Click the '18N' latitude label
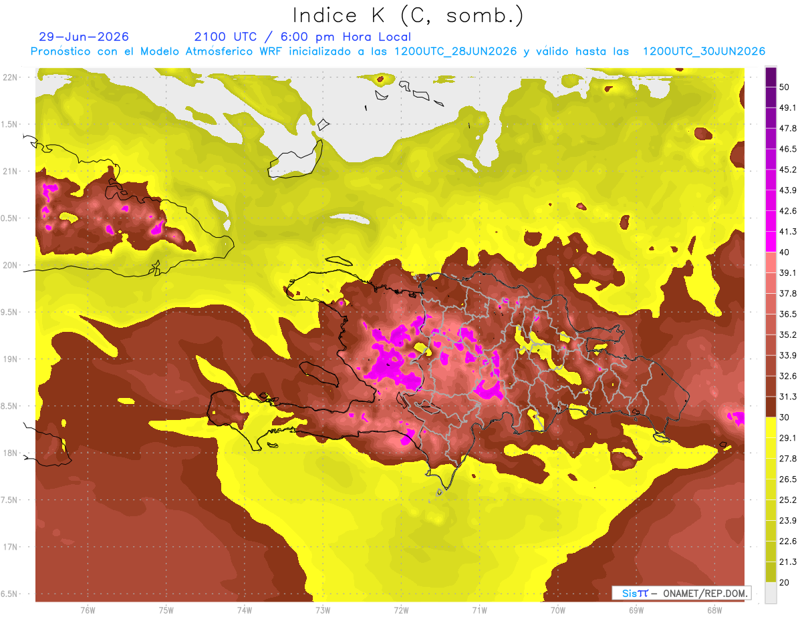This screenshot has width=802, height=619. click(11, 453)
